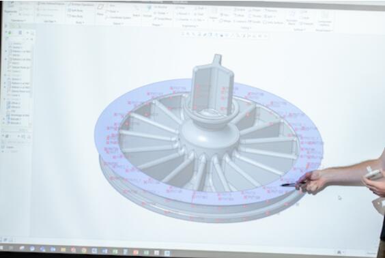Expand the Operations group dropdown
The width and height of the screenshot is (385, 258).
(x=18, y=20)
